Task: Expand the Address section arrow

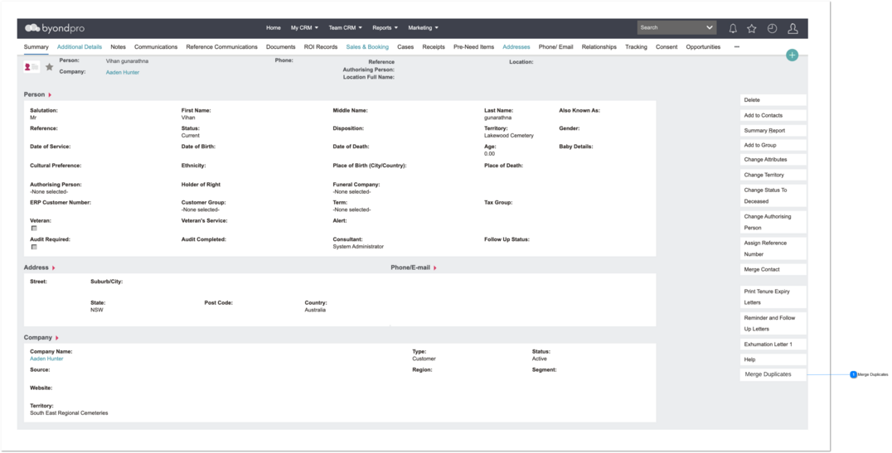Action: click(x=54, y=267)
